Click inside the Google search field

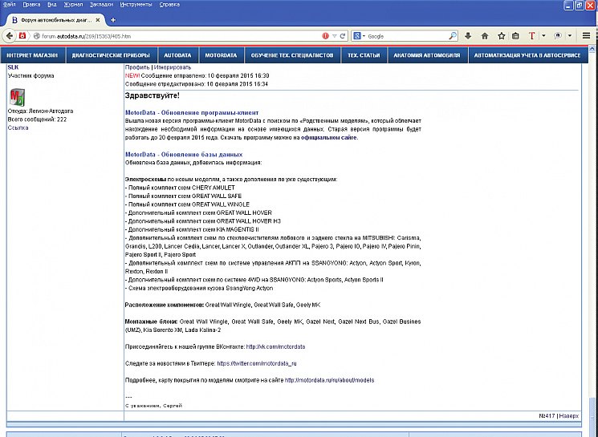tap(407, 36)
